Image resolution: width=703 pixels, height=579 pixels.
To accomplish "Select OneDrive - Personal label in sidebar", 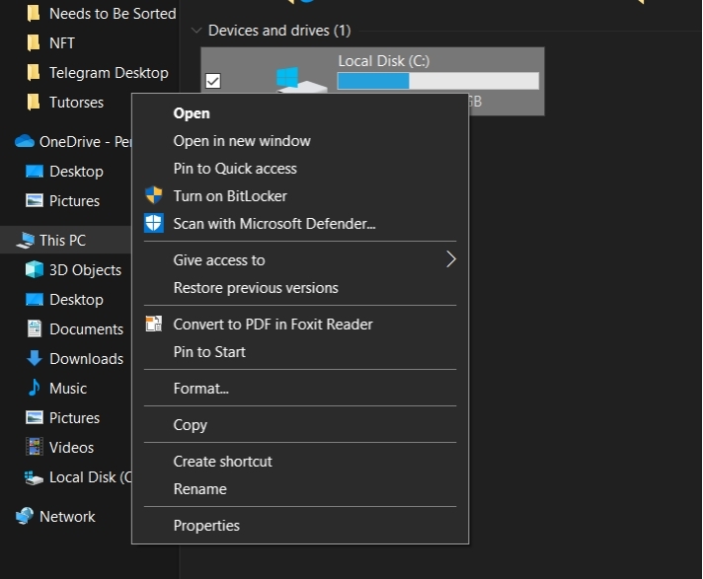I will (85, 141).
